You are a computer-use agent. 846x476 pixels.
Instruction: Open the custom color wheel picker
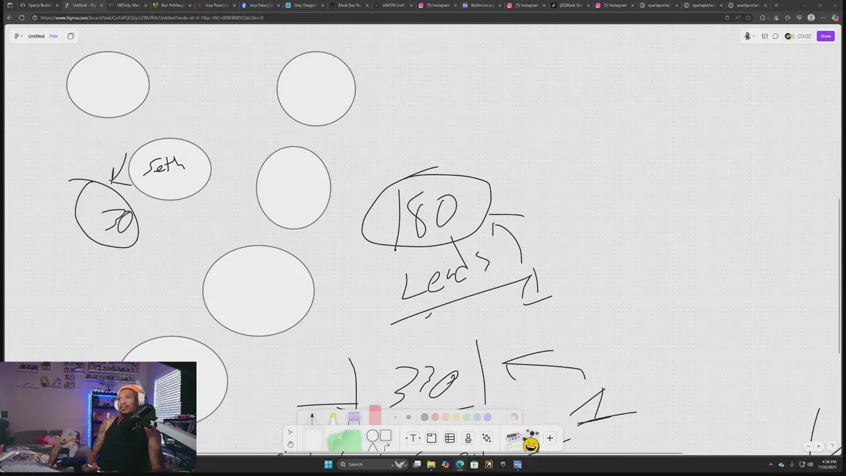pyautogui.click(x=514, y=417)
